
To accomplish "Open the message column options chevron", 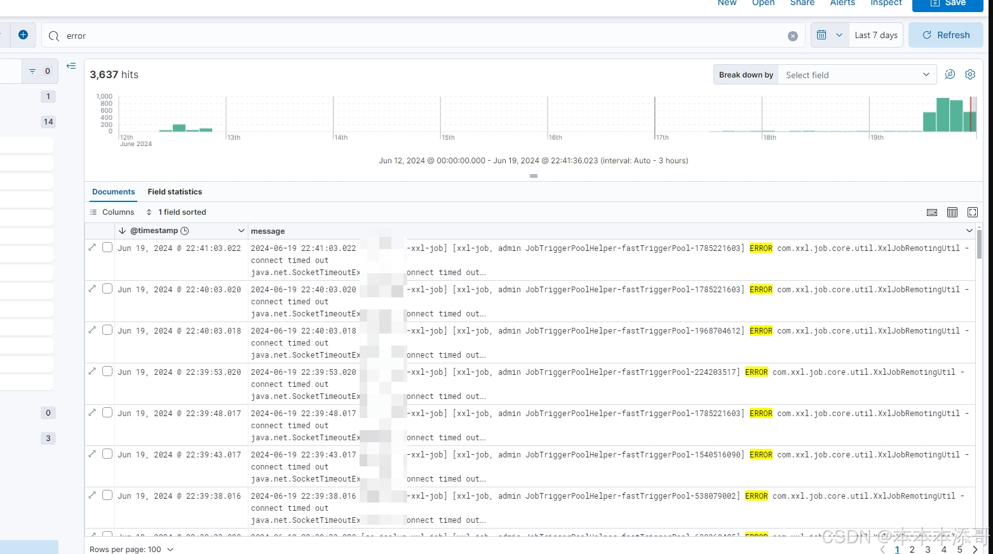I will pos(969,231).
